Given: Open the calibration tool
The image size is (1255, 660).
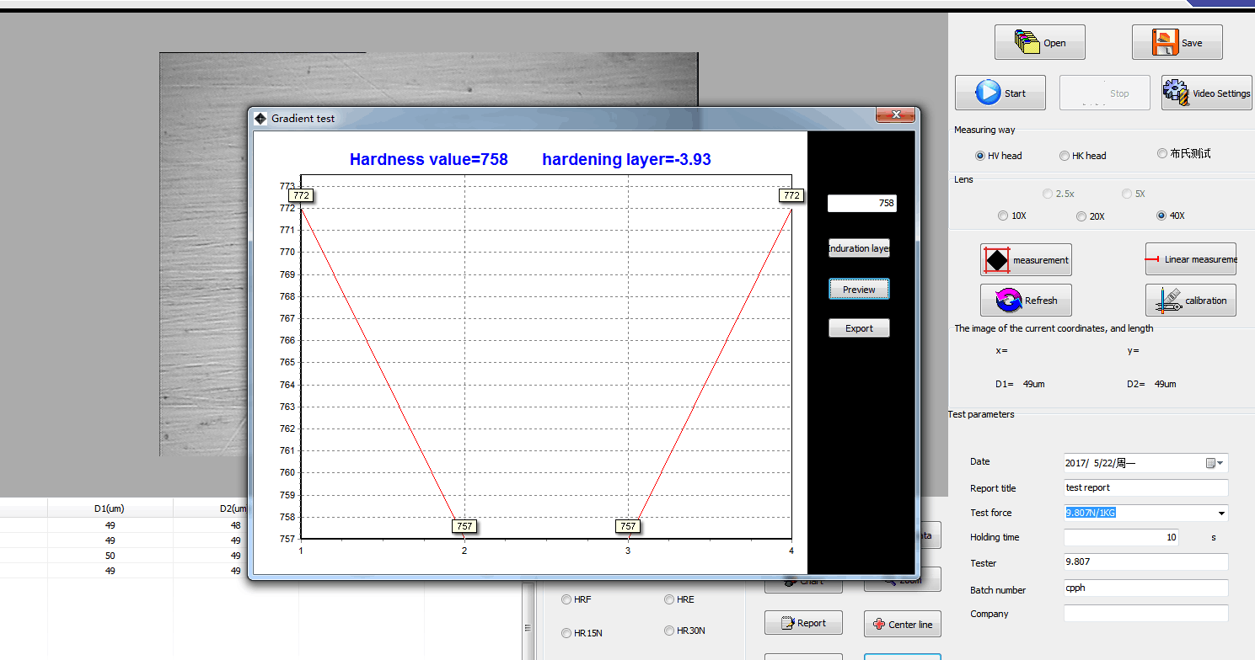Looking at the screenshot, I should click(x=1191, y=301).
